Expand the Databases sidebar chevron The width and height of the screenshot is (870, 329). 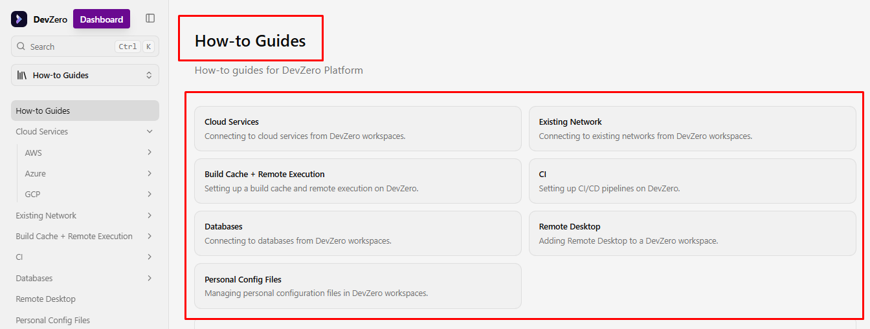click(150, 278)
